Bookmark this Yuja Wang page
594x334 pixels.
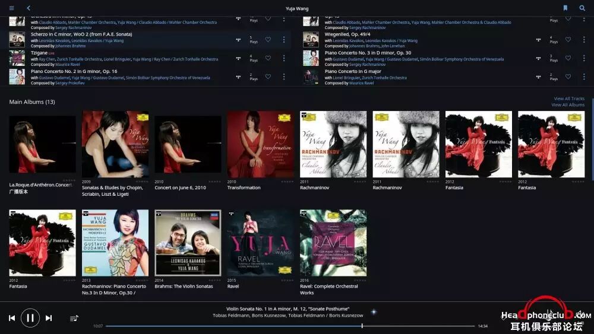(565, 8)
